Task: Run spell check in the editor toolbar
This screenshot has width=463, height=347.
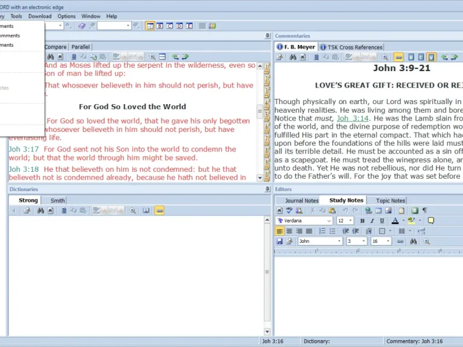Action: 289,211
